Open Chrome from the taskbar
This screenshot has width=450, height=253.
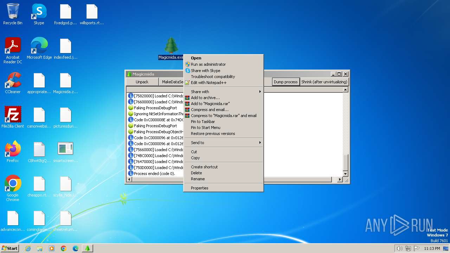[x=64, y=248]
